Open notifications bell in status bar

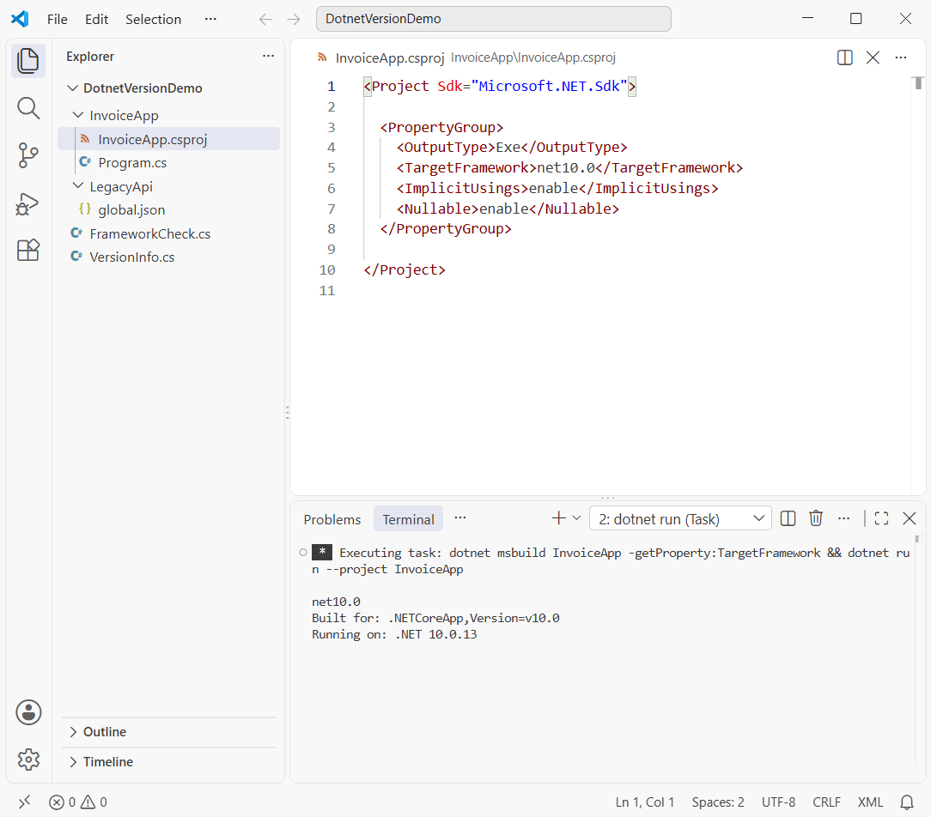(907, 802)
